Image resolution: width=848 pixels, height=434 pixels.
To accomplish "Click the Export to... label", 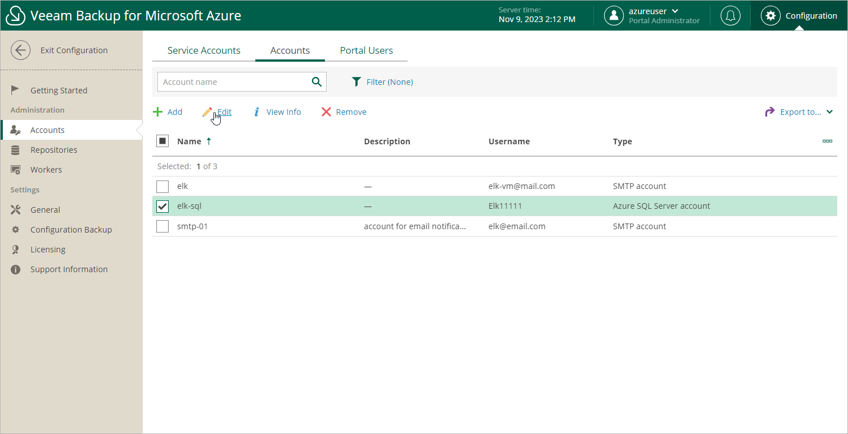I will (x=800, y=112).
